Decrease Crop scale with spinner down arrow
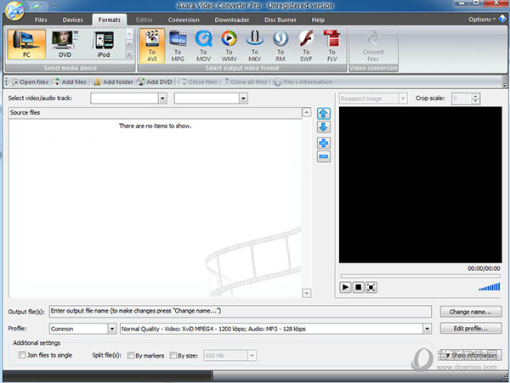 475,101
